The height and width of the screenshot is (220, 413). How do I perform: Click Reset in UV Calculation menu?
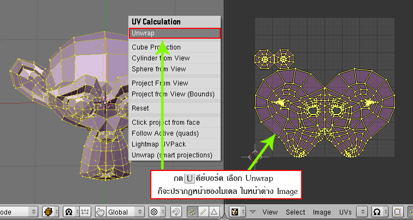174,108
